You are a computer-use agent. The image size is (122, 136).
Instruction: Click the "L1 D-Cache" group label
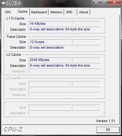coord(15,18)
